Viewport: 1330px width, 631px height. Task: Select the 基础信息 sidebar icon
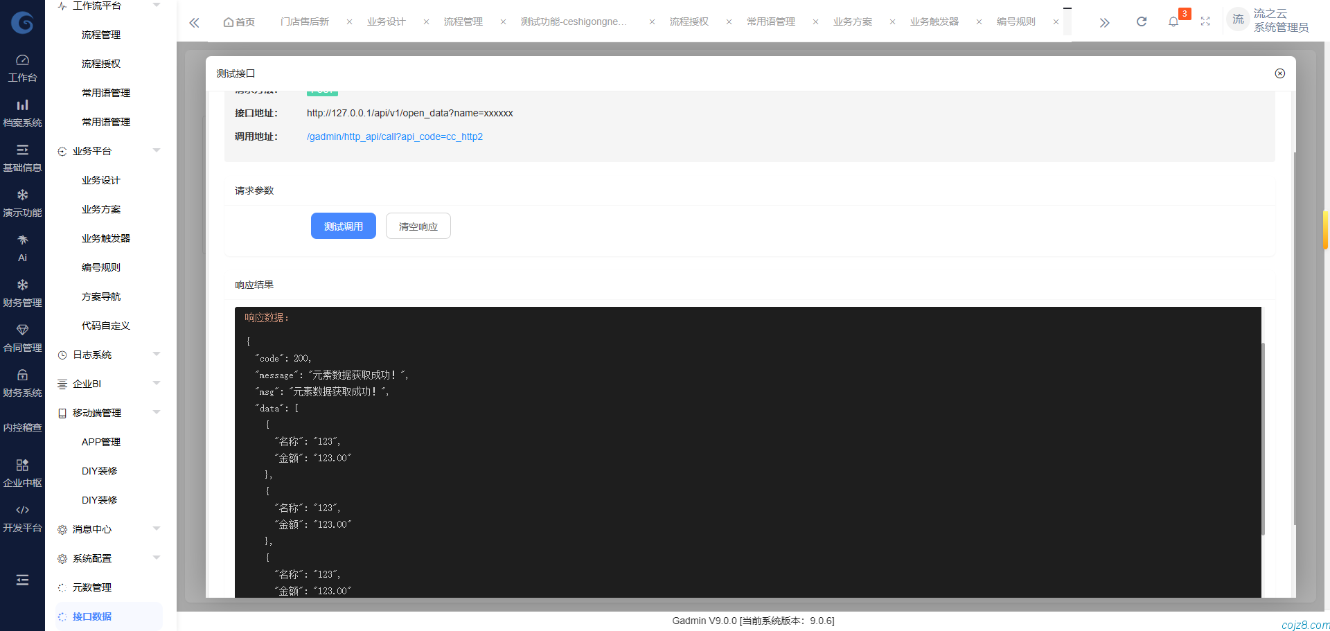22,157
